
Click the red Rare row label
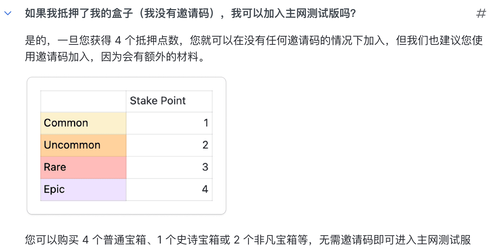point(55,167)
